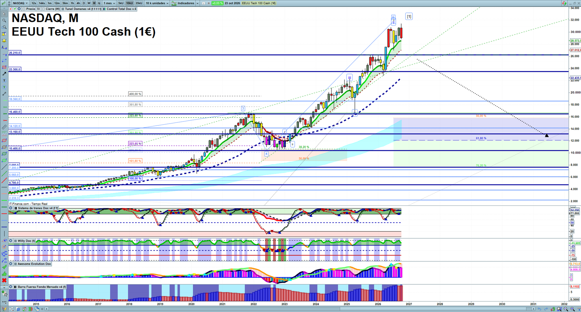Click the green plus icon above the chart
Image resolution: width=581 pixels, height=312 pixels.
coord(15,9)
